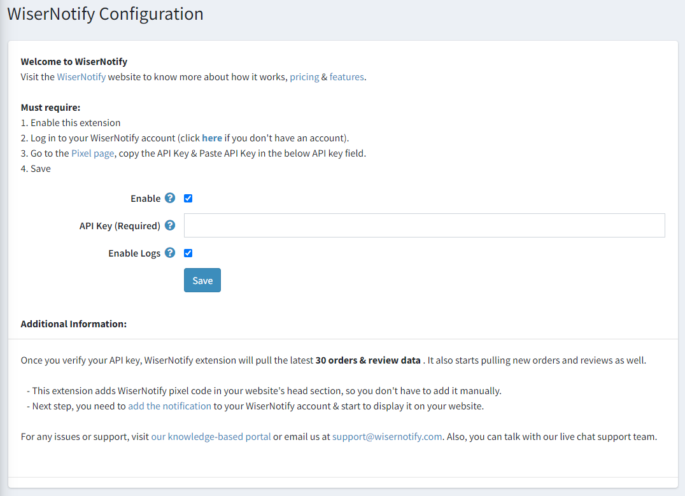Click the '4. Save' step text
Screen dimensions: 685x496
tap(36, 169)
